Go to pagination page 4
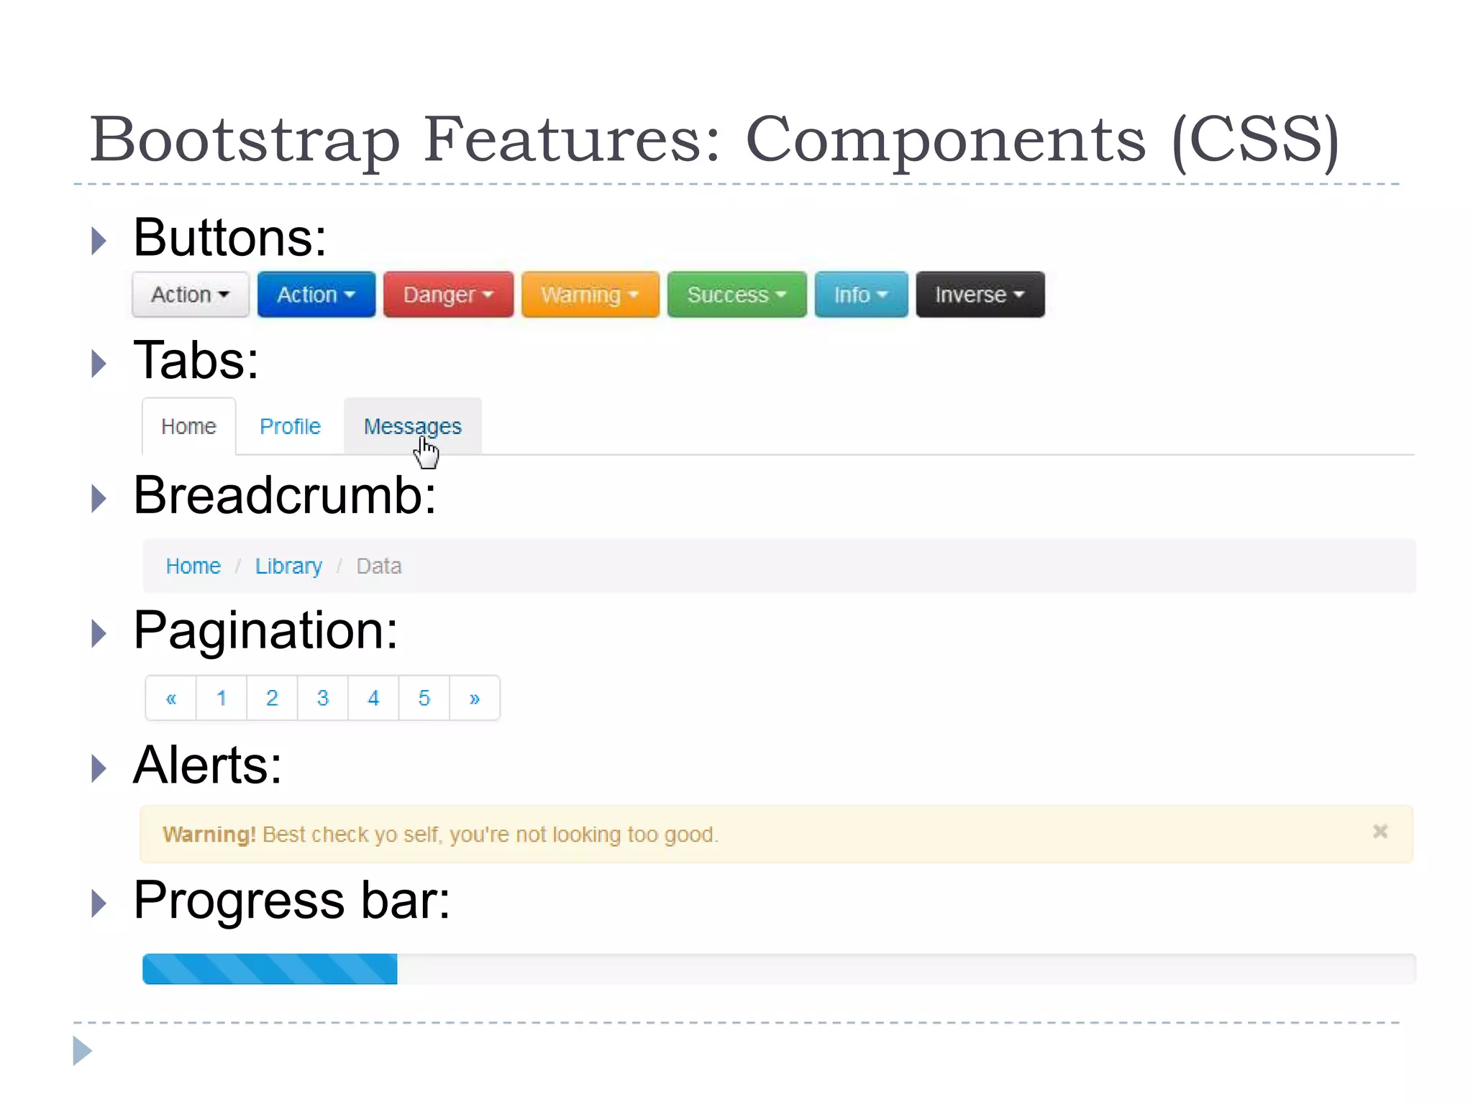1473x1104 pixels. point(373,698)
